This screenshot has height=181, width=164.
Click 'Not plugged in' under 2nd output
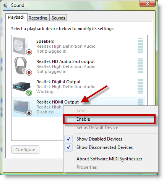51,71
